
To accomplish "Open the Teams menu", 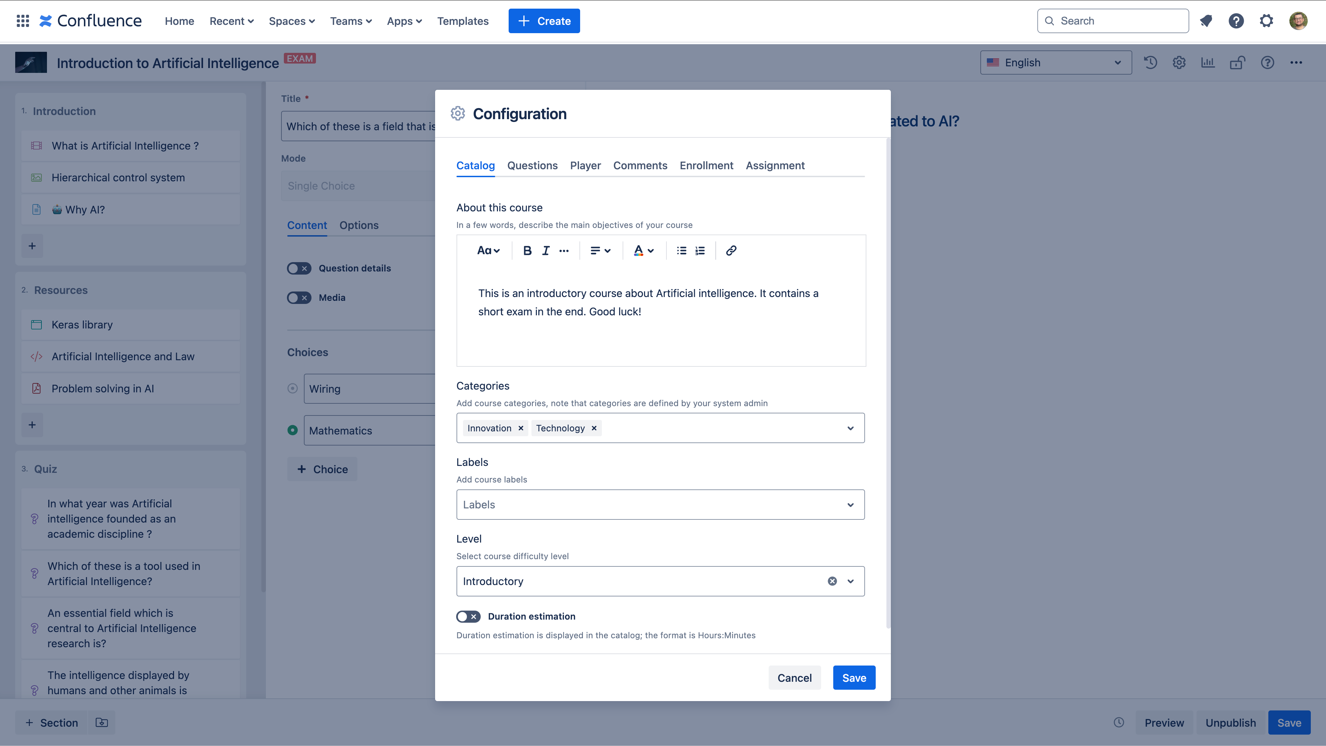I will click(x=351, y=21).
